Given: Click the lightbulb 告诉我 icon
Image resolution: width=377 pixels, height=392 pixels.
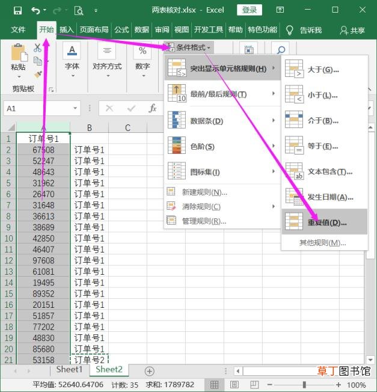Looking at the screenshot, I should 289,30.
